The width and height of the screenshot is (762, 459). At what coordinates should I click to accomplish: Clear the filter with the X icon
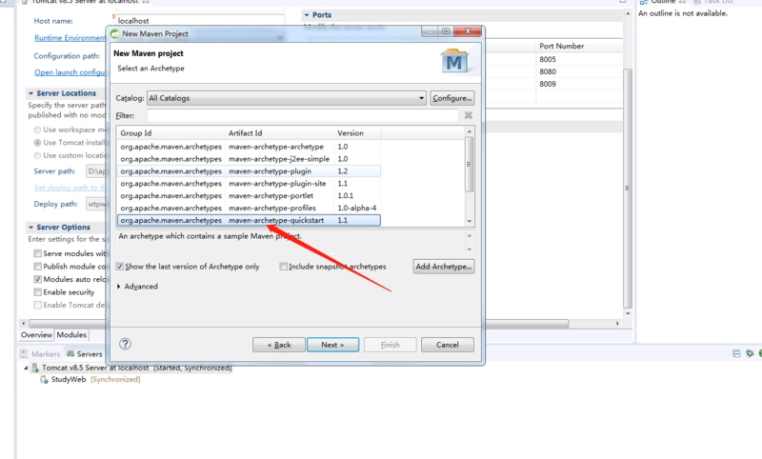[468, 115]
